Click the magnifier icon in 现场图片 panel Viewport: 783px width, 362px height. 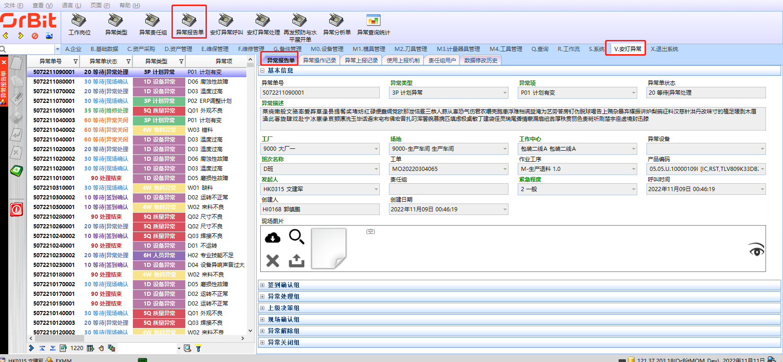297,237
